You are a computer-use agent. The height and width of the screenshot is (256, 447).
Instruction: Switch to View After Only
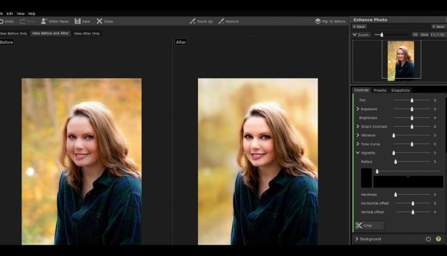click(x=86, y=33)
